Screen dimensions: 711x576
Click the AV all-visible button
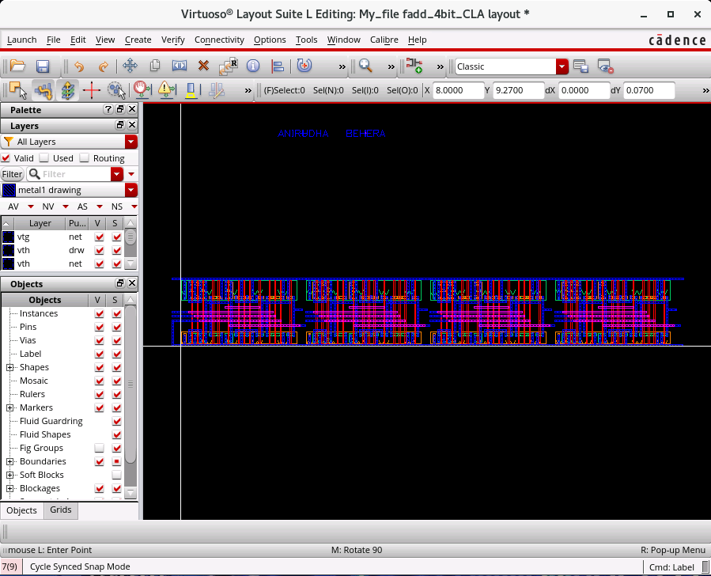[15, 207]
